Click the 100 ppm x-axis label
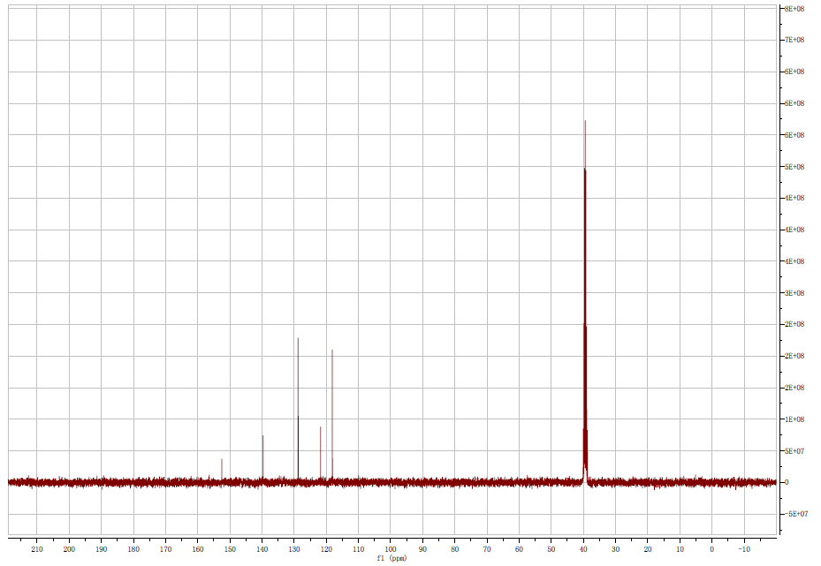821x566 pixels. click(x=390, y=549)
